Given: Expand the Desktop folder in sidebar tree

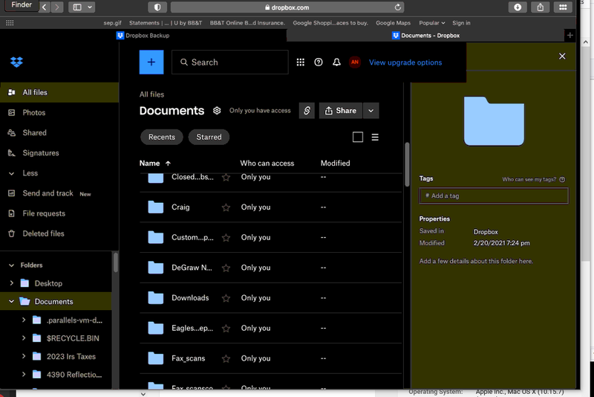Looking at the screenshot, I should click(x=11, y=283).
